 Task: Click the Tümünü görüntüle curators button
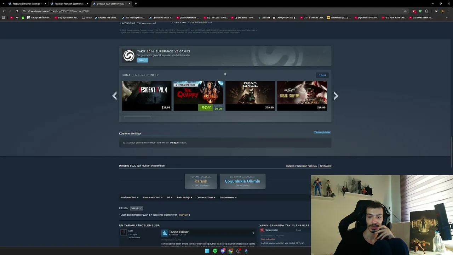coord(322,132)
